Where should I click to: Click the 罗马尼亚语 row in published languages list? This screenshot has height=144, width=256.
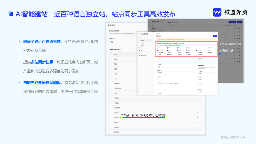(x=124, y=88)
